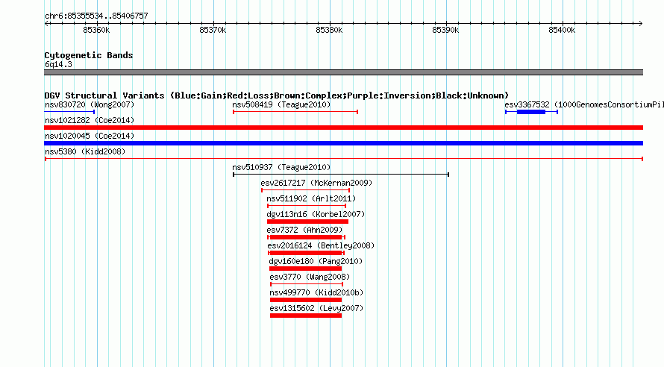The width and height of the screenshot is (664, 367).
Task: Click the red bar under dgv160e180
Action: tap(305, 269)
